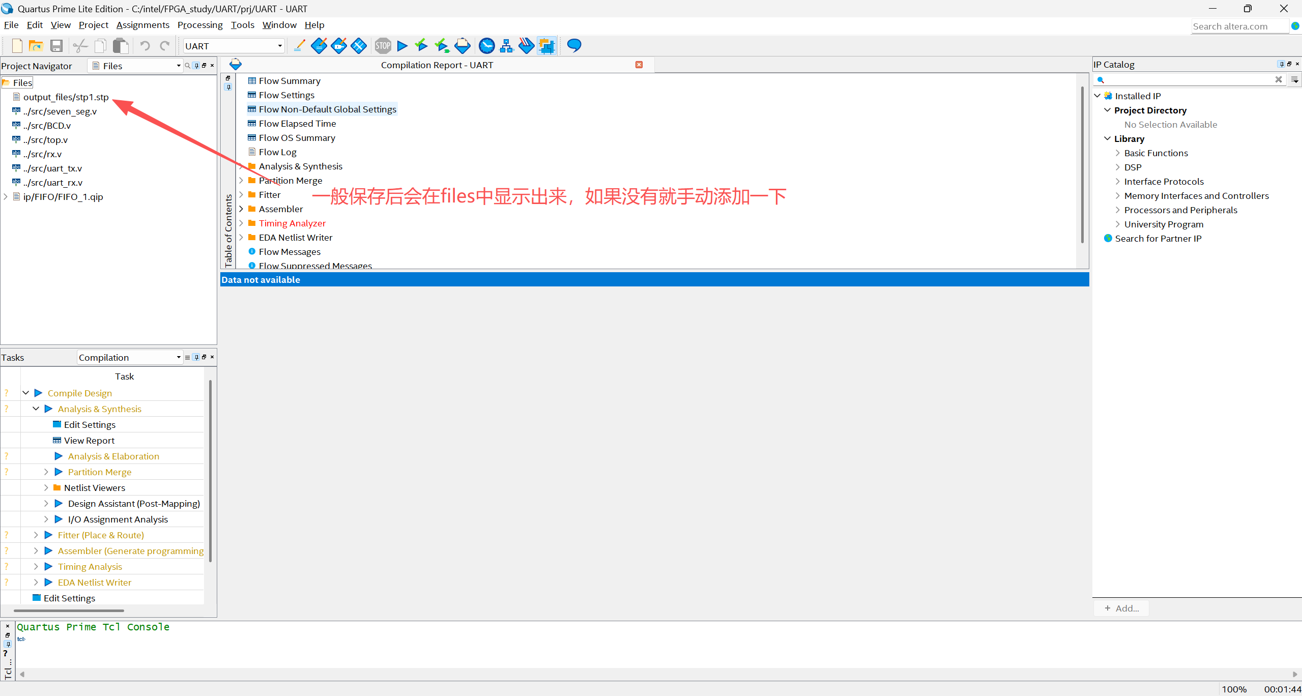This screenshot has width=1302, height=696.
Task: Click the altera.com globe icon
Action: [x=1295, y=26]
